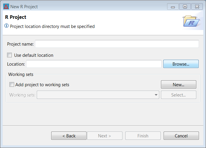Maximize the New R Project window
The image size is (206, 148).
click(x=185, y=6)
